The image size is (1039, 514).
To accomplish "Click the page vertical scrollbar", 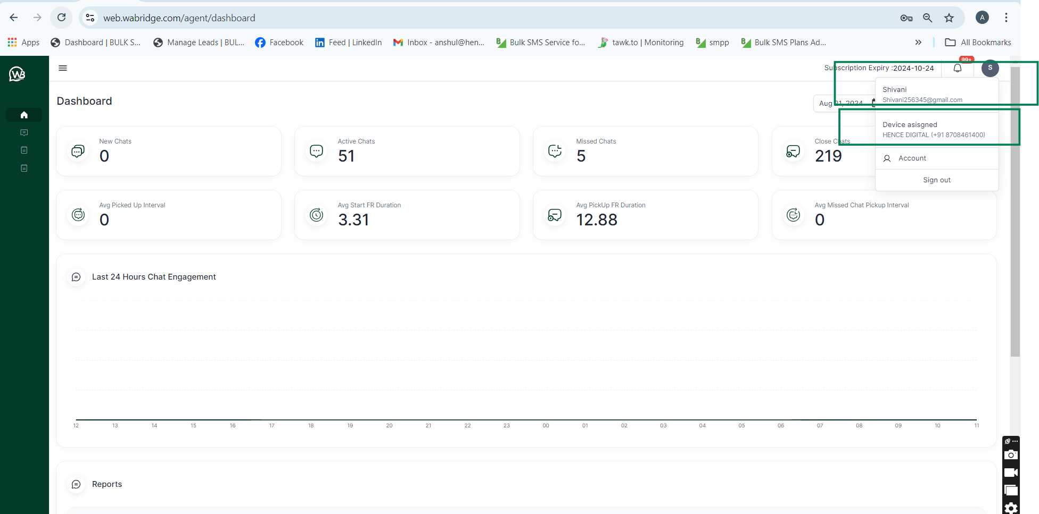I will pyautogui.click(x=1015, y=213).
